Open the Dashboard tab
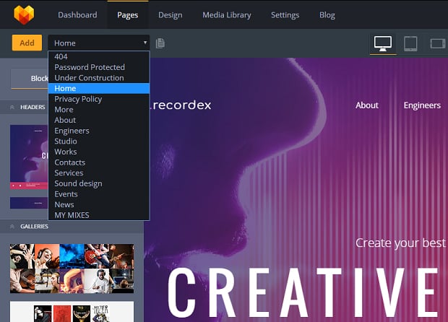This screenshot has width=448, height=322. [77, 15]
